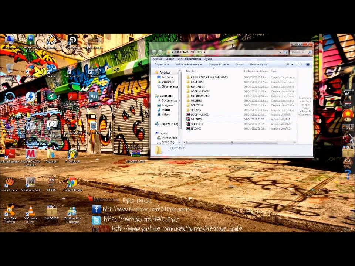Select DISK 2 (D:) in navigation pane
The height and width of the screenshot is (266, 355).
coord(166,143)
